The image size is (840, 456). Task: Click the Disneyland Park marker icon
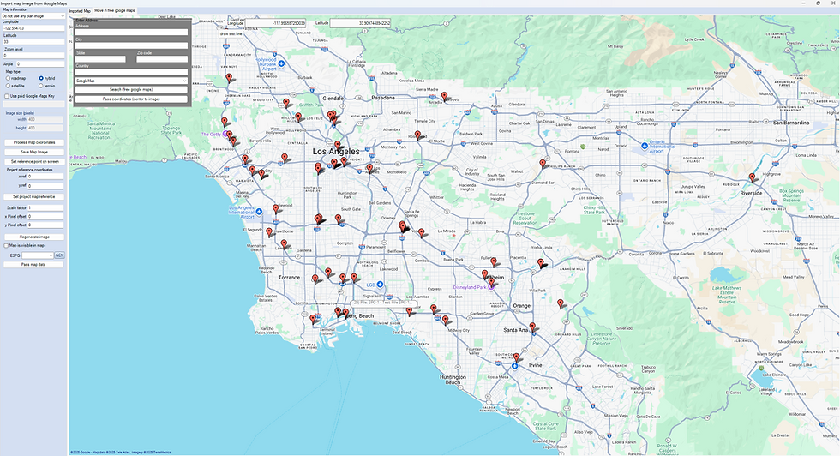point(490,287)
